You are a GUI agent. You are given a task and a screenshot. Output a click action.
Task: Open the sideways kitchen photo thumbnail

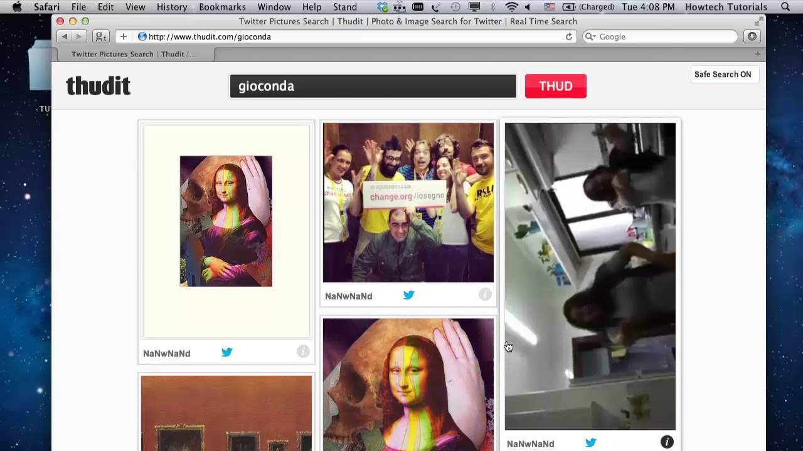coord(590,276)
